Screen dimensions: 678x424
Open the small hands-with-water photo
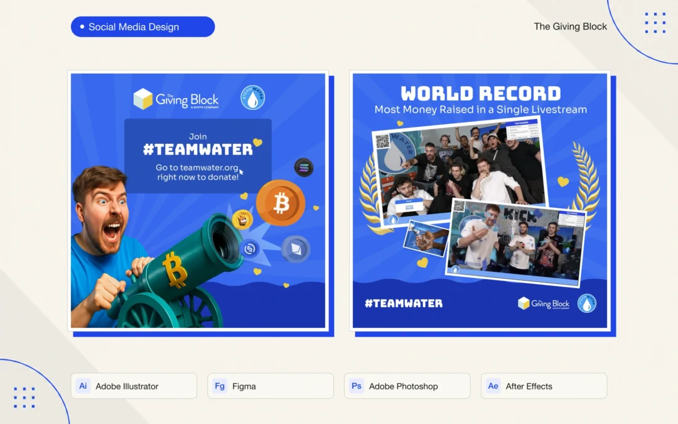pyautogui.click(x=426, y=238)
